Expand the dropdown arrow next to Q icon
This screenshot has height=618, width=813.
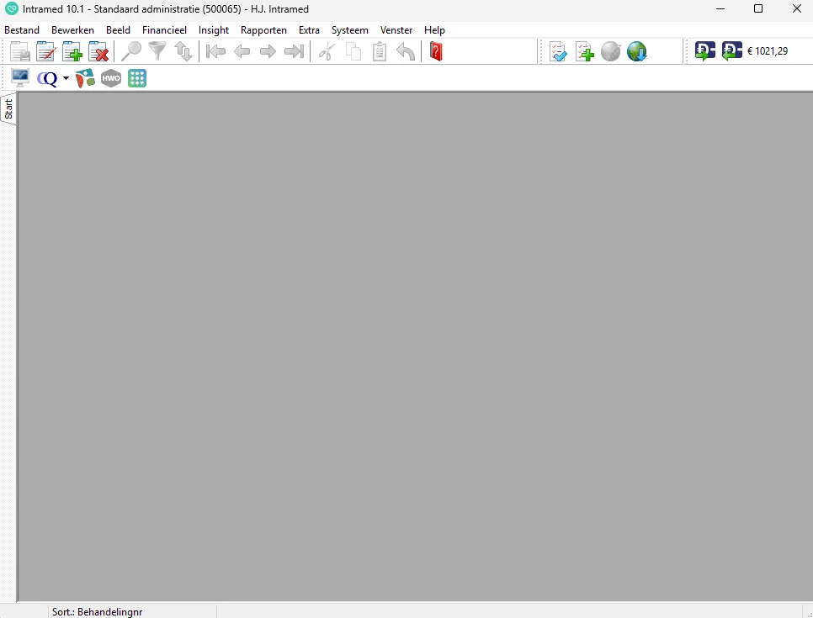pyautogui.click(x=66, y=78)
